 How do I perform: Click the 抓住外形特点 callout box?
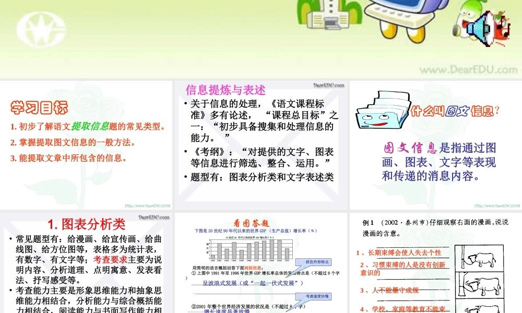pos(314,262)
